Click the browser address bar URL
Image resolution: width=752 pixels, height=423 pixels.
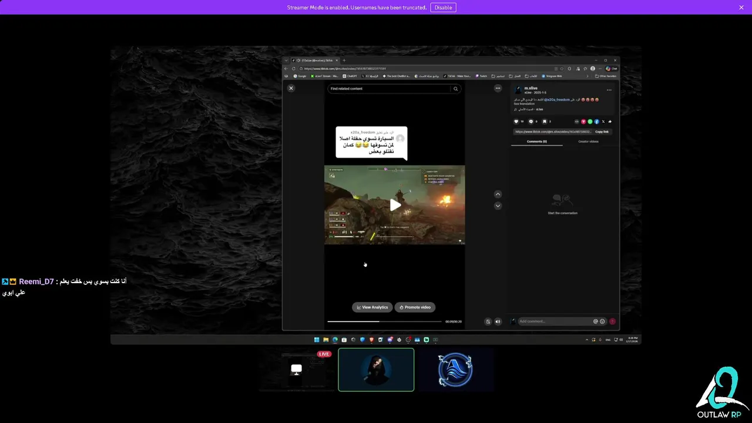[345, 69]
